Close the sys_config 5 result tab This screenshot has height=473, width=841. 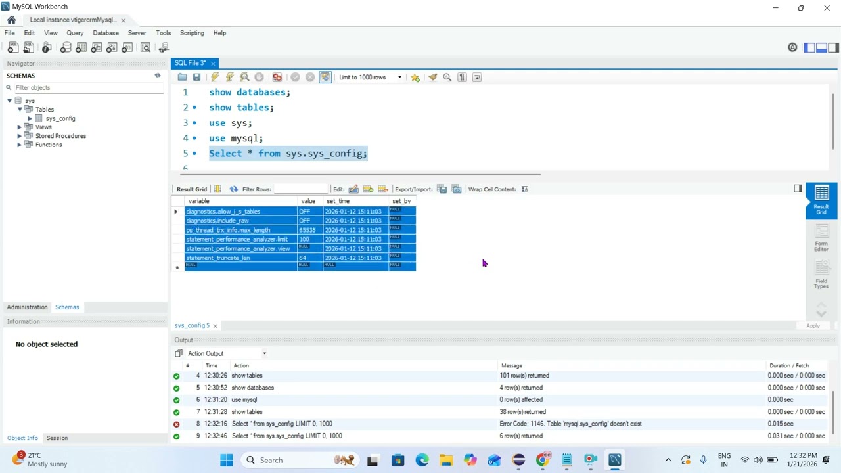click(x=215, y=326)
